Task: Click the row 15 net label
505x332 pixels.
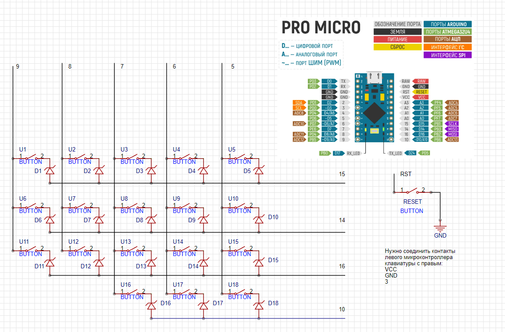Action: coord(342,174)
